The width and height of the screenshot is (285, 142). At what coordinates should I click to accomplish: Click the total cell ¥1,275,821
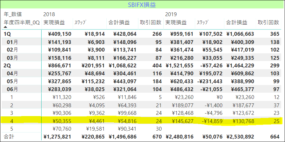(x=57, y=137)
